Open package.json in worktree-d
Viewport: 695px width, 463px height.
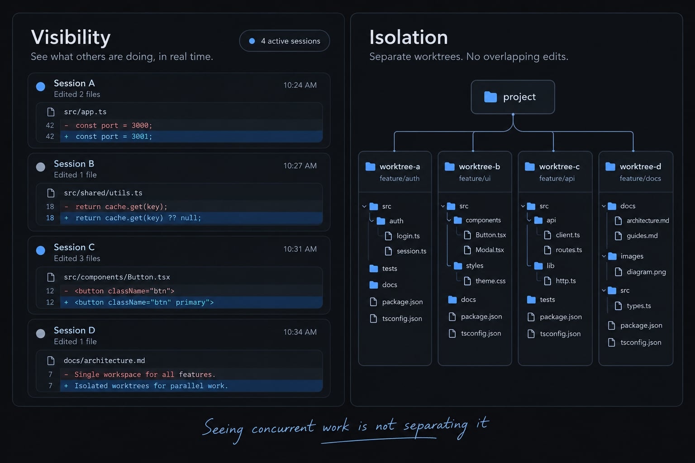[635, 326]
